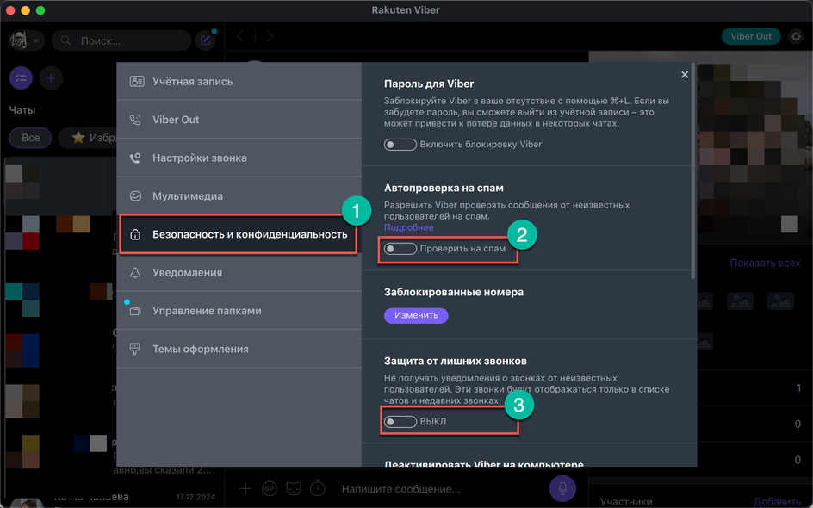Select the Все chat filter chip
This screenshot has width=813, height=508.
(31, 138)
